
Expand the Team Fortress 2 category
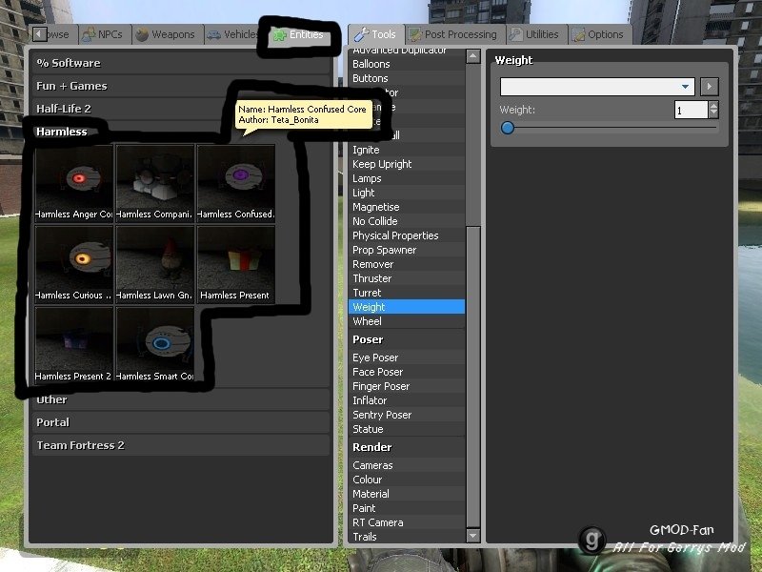tap(181, 445)
